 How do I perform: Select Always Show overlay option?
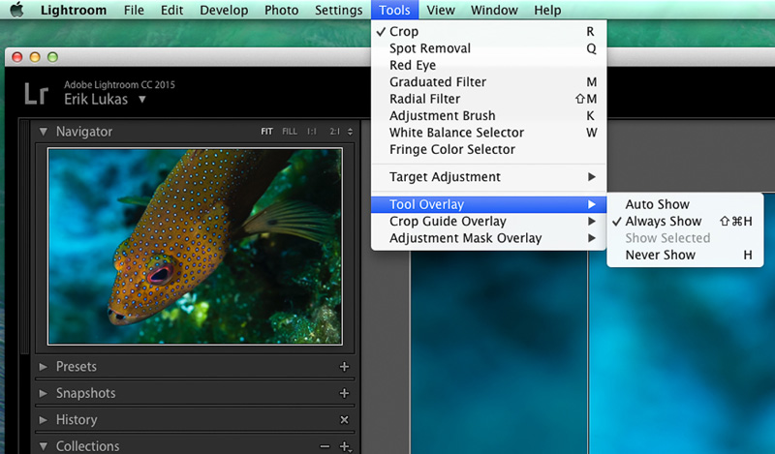(x=663, y=222)
